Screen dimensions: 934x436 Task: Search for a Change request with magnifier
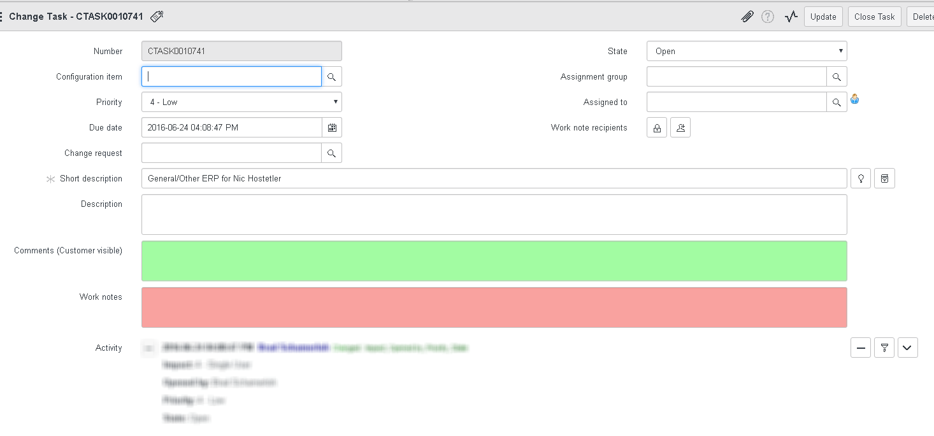[331, 153]
